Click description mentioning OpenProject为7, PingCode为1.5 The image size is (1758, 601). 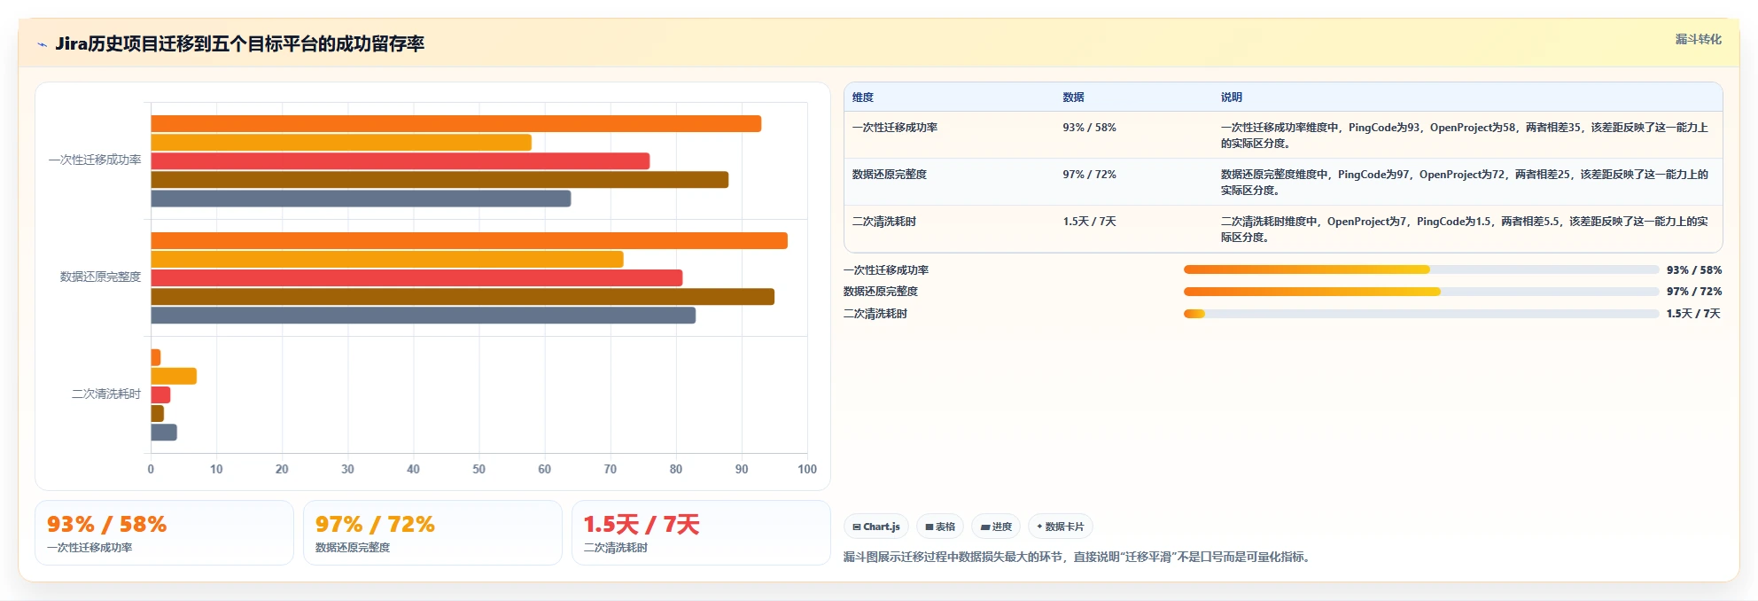coord(1465,229)
